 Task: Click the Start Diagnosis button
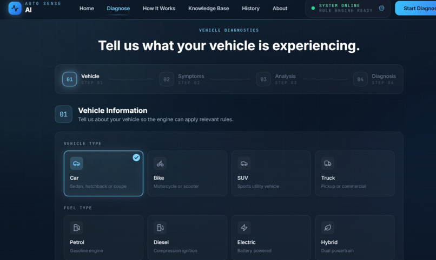pos(415,8)
